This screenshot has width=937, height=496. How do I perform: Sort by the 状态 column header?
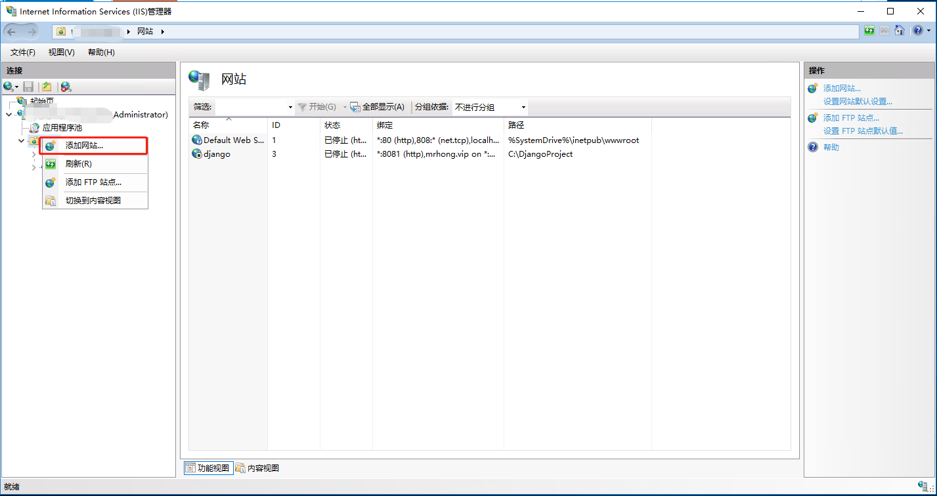[346, 125]
